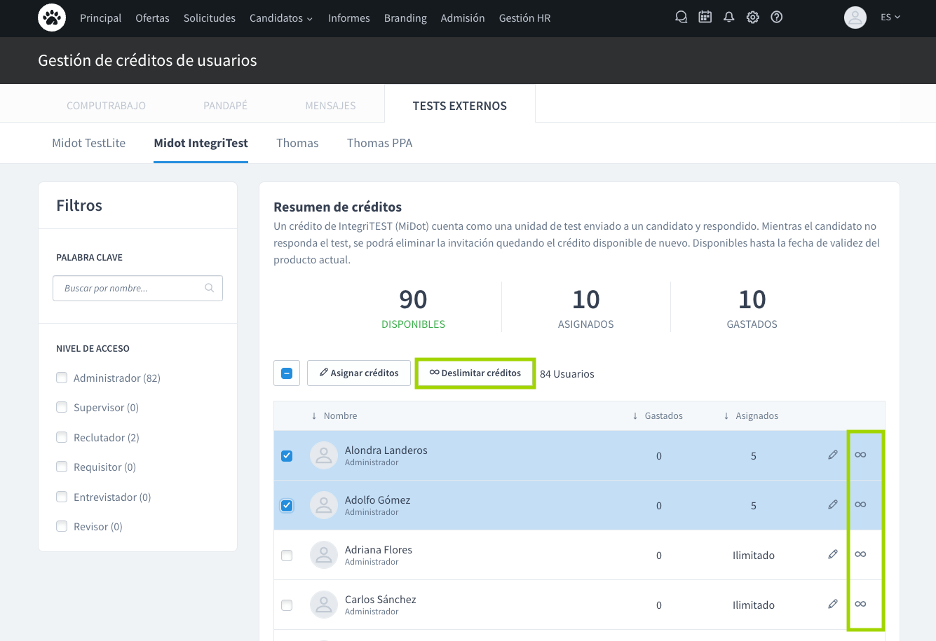Screen dimensions: 936x641
Task: Open the calendar icon in header
Action: pyautogui.click(x=705, y=18)
